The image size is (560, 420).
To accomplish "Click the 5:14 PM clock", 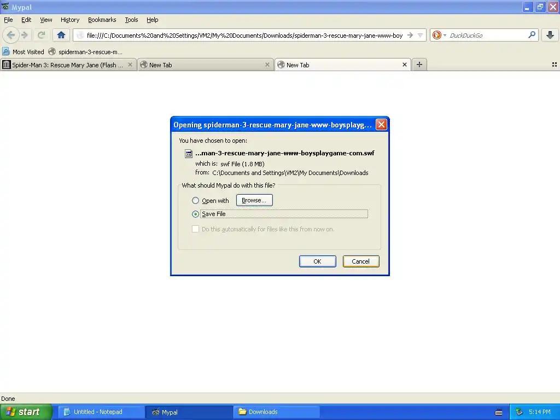I will coord(540,412).
